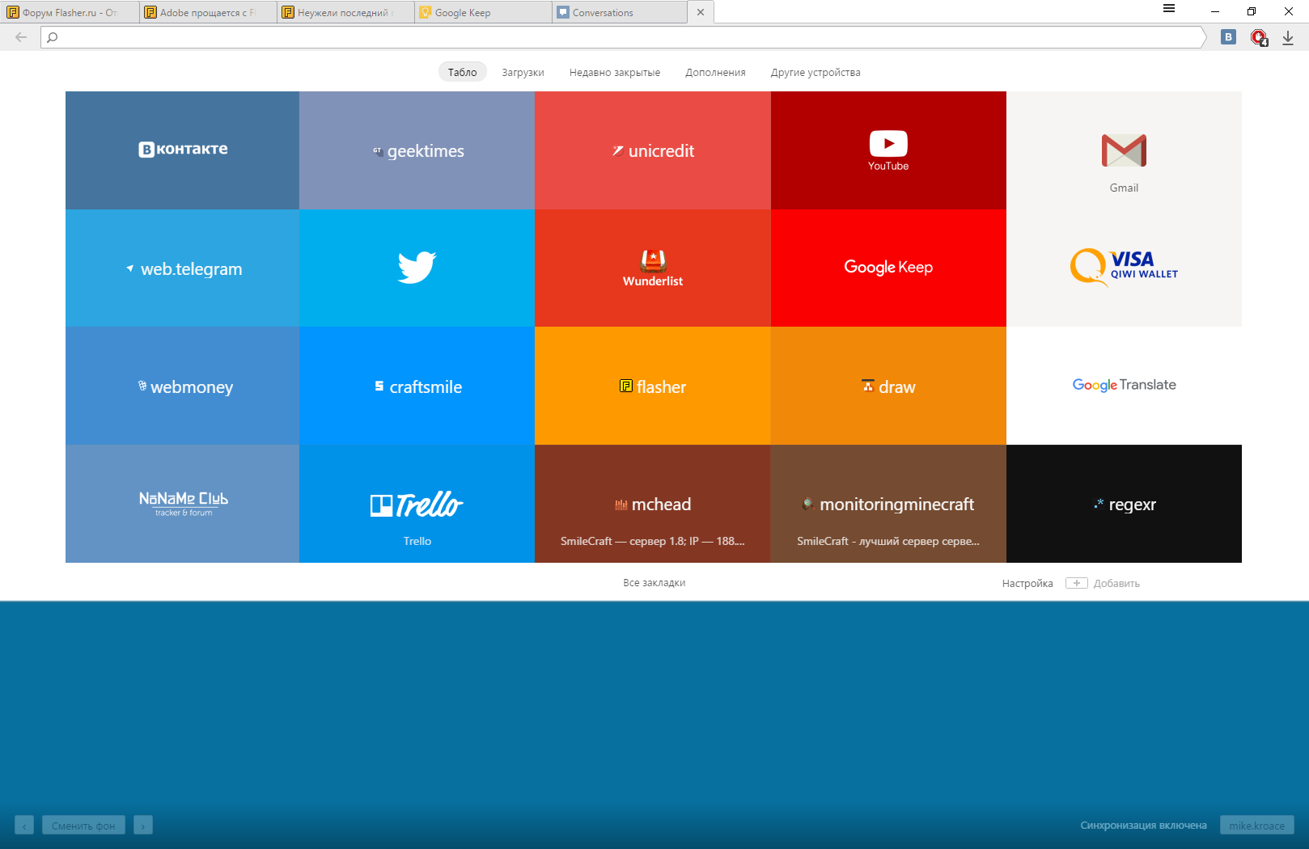Open the web.telegram tile
The image size is (1309, 849).
click(182, 268)
